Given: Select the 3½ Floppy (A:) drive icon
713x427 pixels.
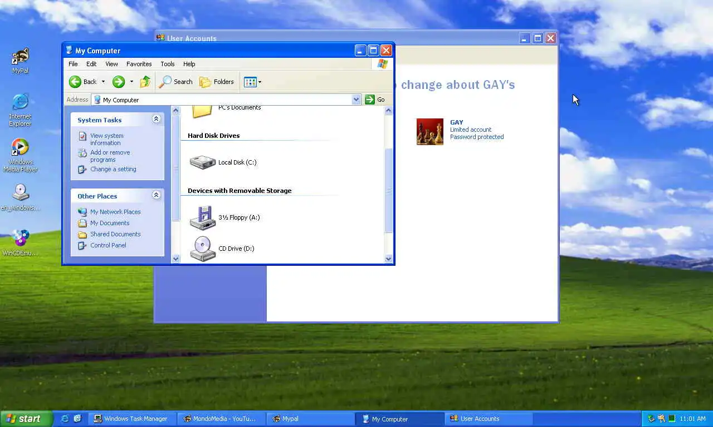Looking at the screenshot, I should (202, 217).
